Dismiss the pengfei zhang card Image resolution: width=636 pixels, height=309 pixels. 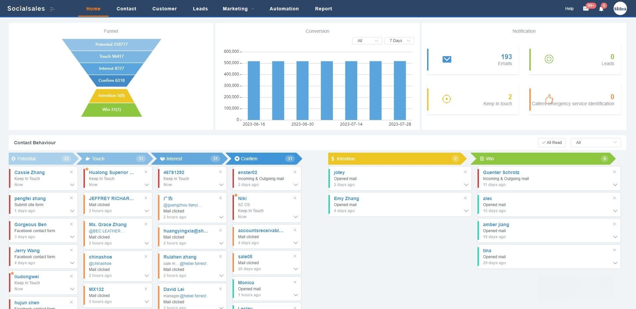[72, 198]
